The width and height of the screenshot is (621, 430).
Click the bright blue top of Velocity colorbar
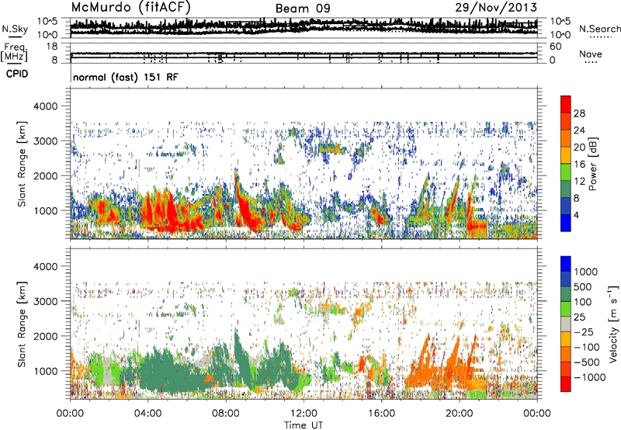[x=566, y=264]
